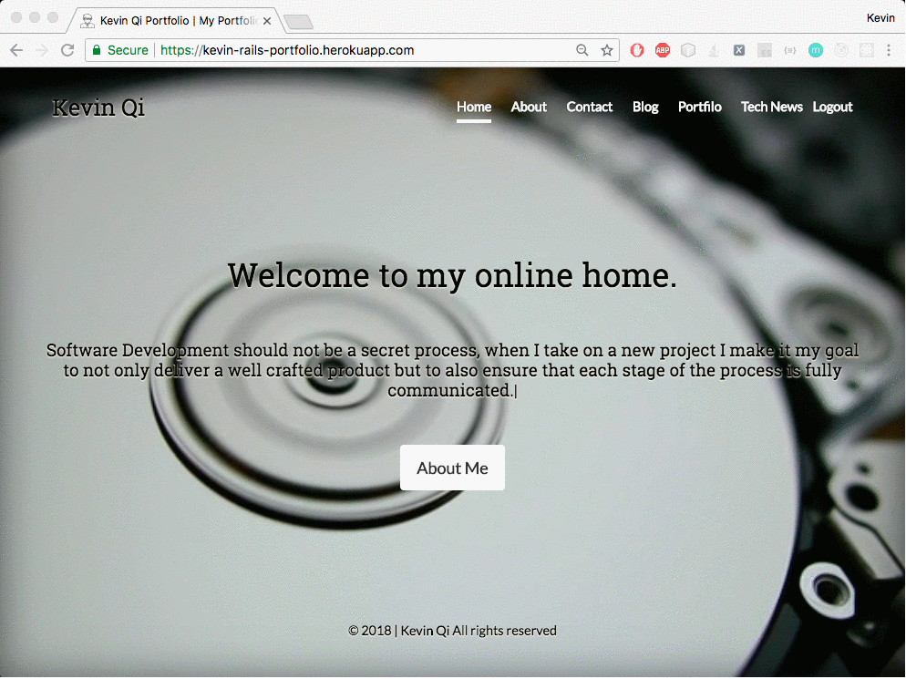Open the ABP Adblock Plus extension
Screen dimensions: 906x679
pos(663,51)
